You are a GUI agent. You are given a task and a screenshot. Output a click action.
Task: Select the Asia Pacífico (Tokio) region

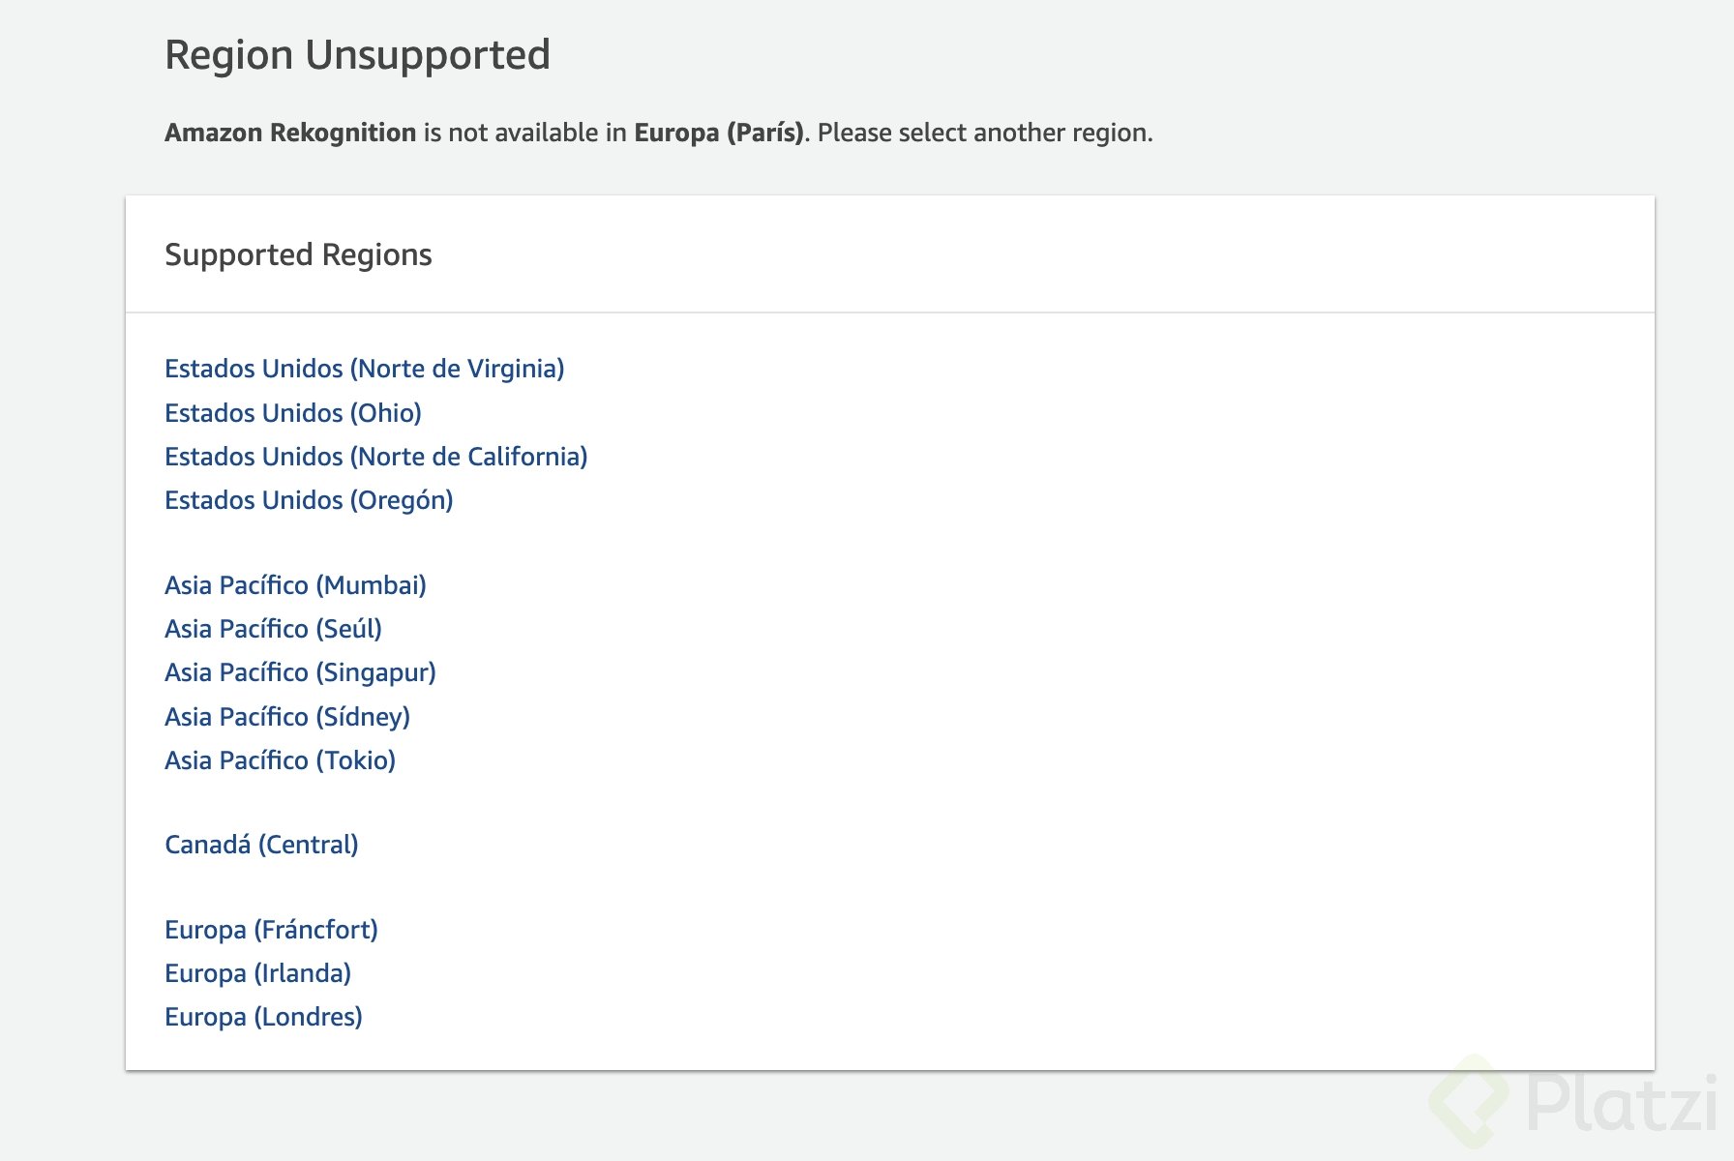(x=280, y=760)
